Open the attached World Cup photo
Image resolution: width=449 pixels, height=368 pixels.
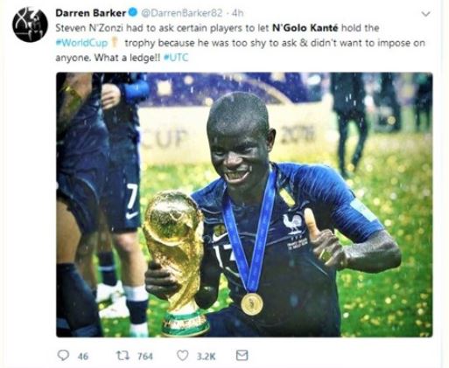244,205
